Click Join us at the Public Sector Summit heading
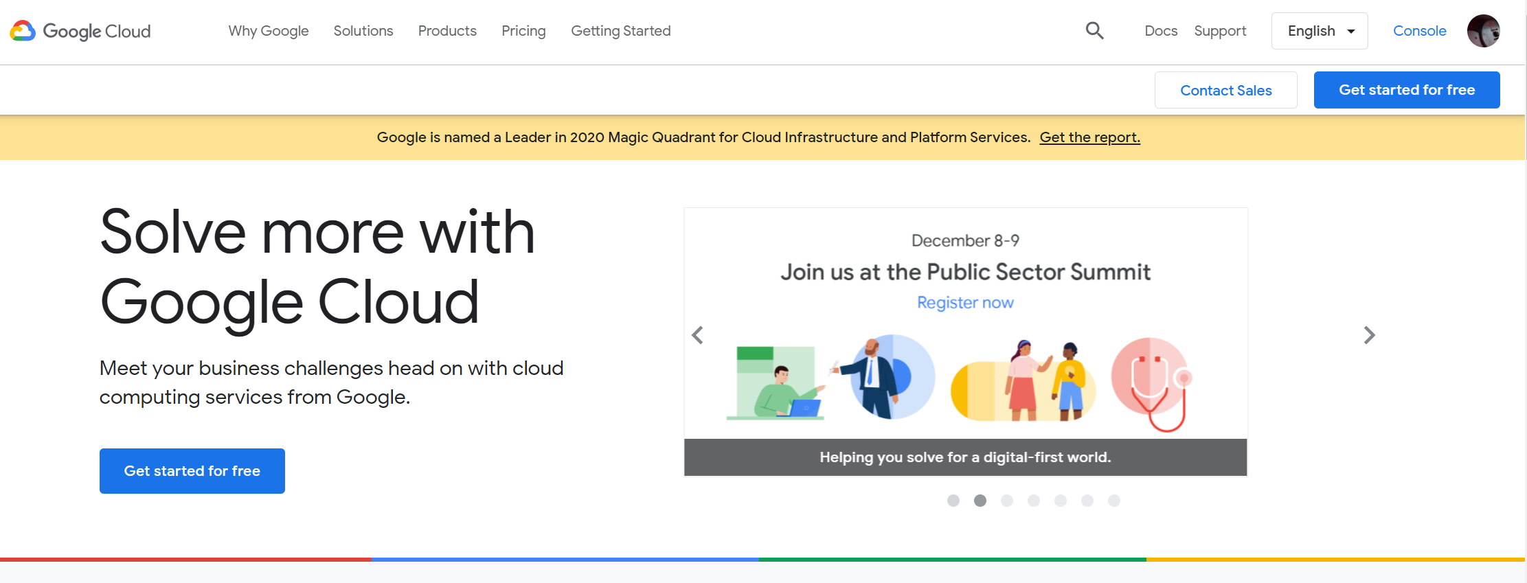The height and width of the screenshot is (583, 1527). (965, 272)
